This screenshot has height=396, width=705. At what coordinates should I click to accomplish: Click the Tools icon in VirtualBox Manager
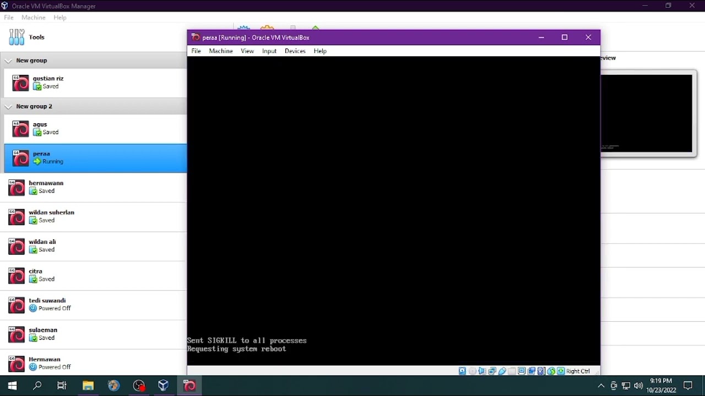click(x=17, y=37)
